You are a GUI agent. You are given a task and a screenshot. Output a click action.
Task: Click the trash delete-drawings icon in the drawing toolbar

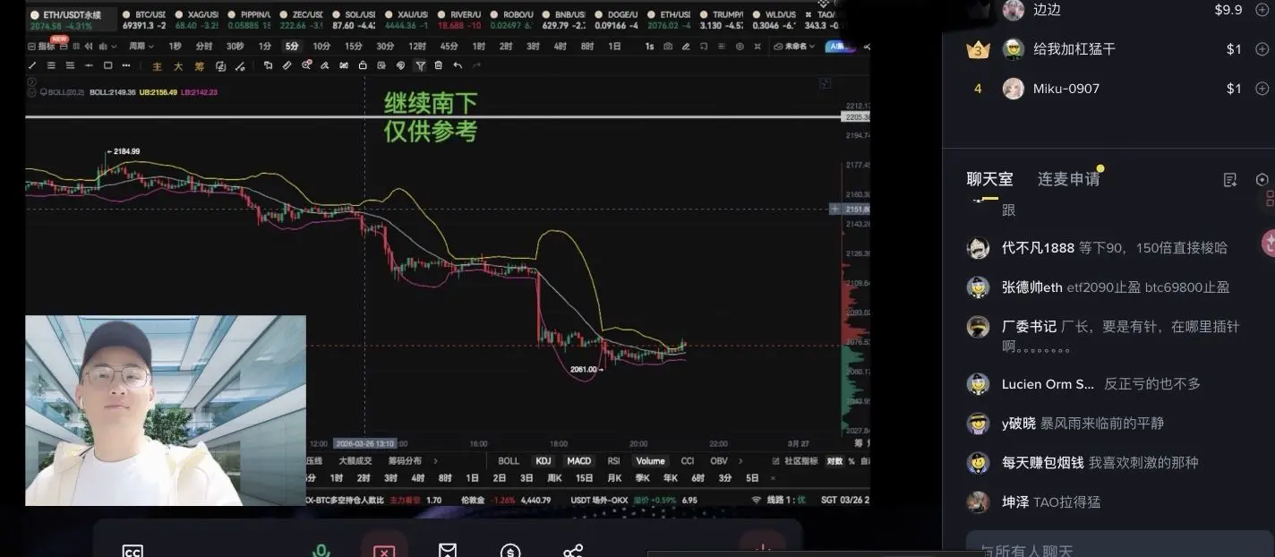point(438,65)
